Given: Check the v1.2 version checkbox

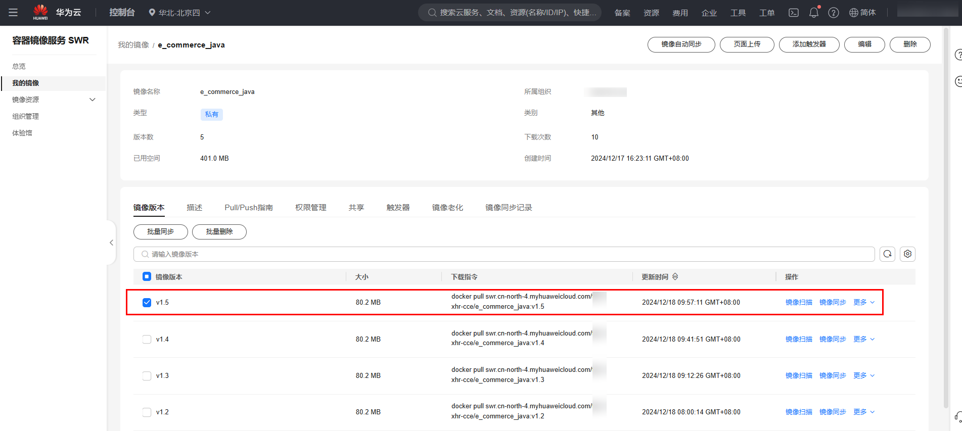Looking at the screenshot, I should (x=147, y=412).
